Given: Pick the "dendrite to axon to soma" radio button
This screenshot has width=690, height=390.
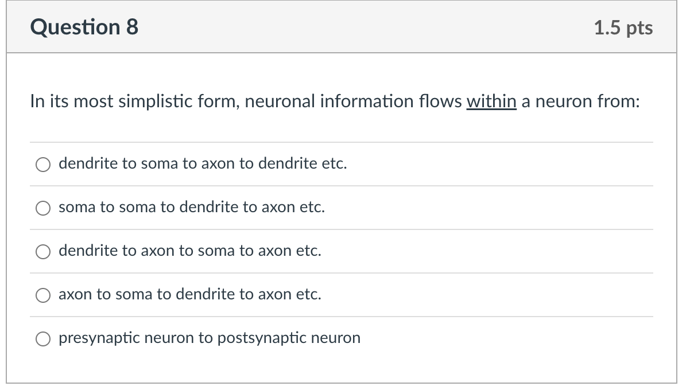Looking at the screenshot, I should pyautogui.click(x=44, y=252).
